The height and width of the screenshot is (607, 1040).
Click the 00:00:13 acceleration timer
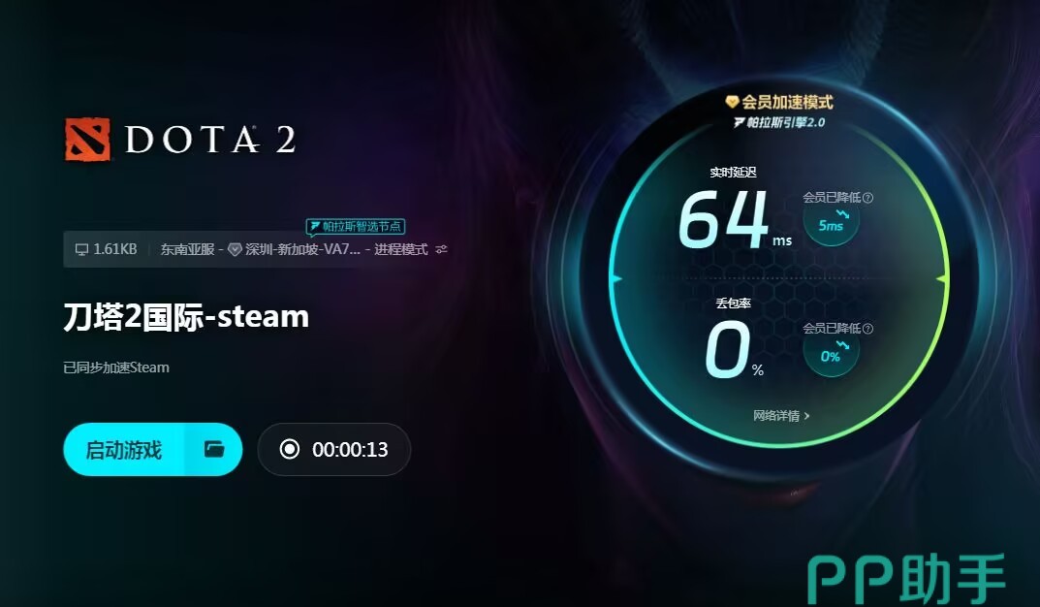tap(350, 450)
